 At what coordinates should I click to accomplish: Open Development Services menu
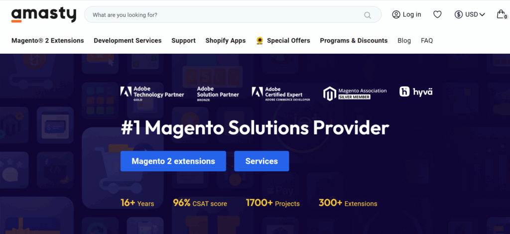(x=127, y=41)
